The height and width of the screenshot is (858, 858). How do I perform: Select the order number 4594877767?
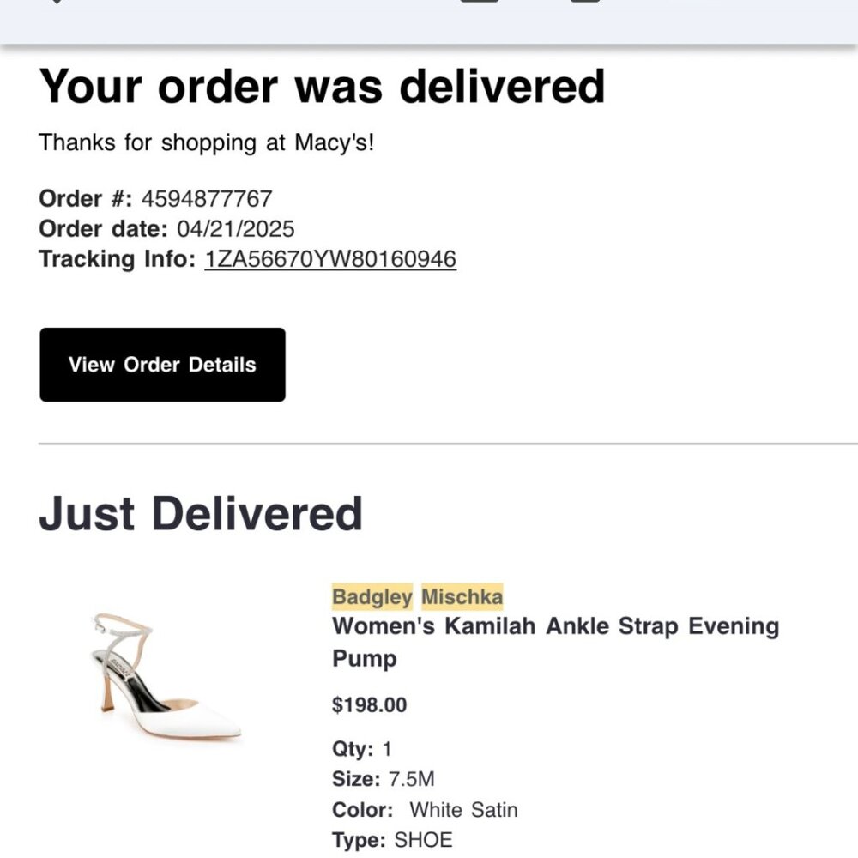click(207, 199)
